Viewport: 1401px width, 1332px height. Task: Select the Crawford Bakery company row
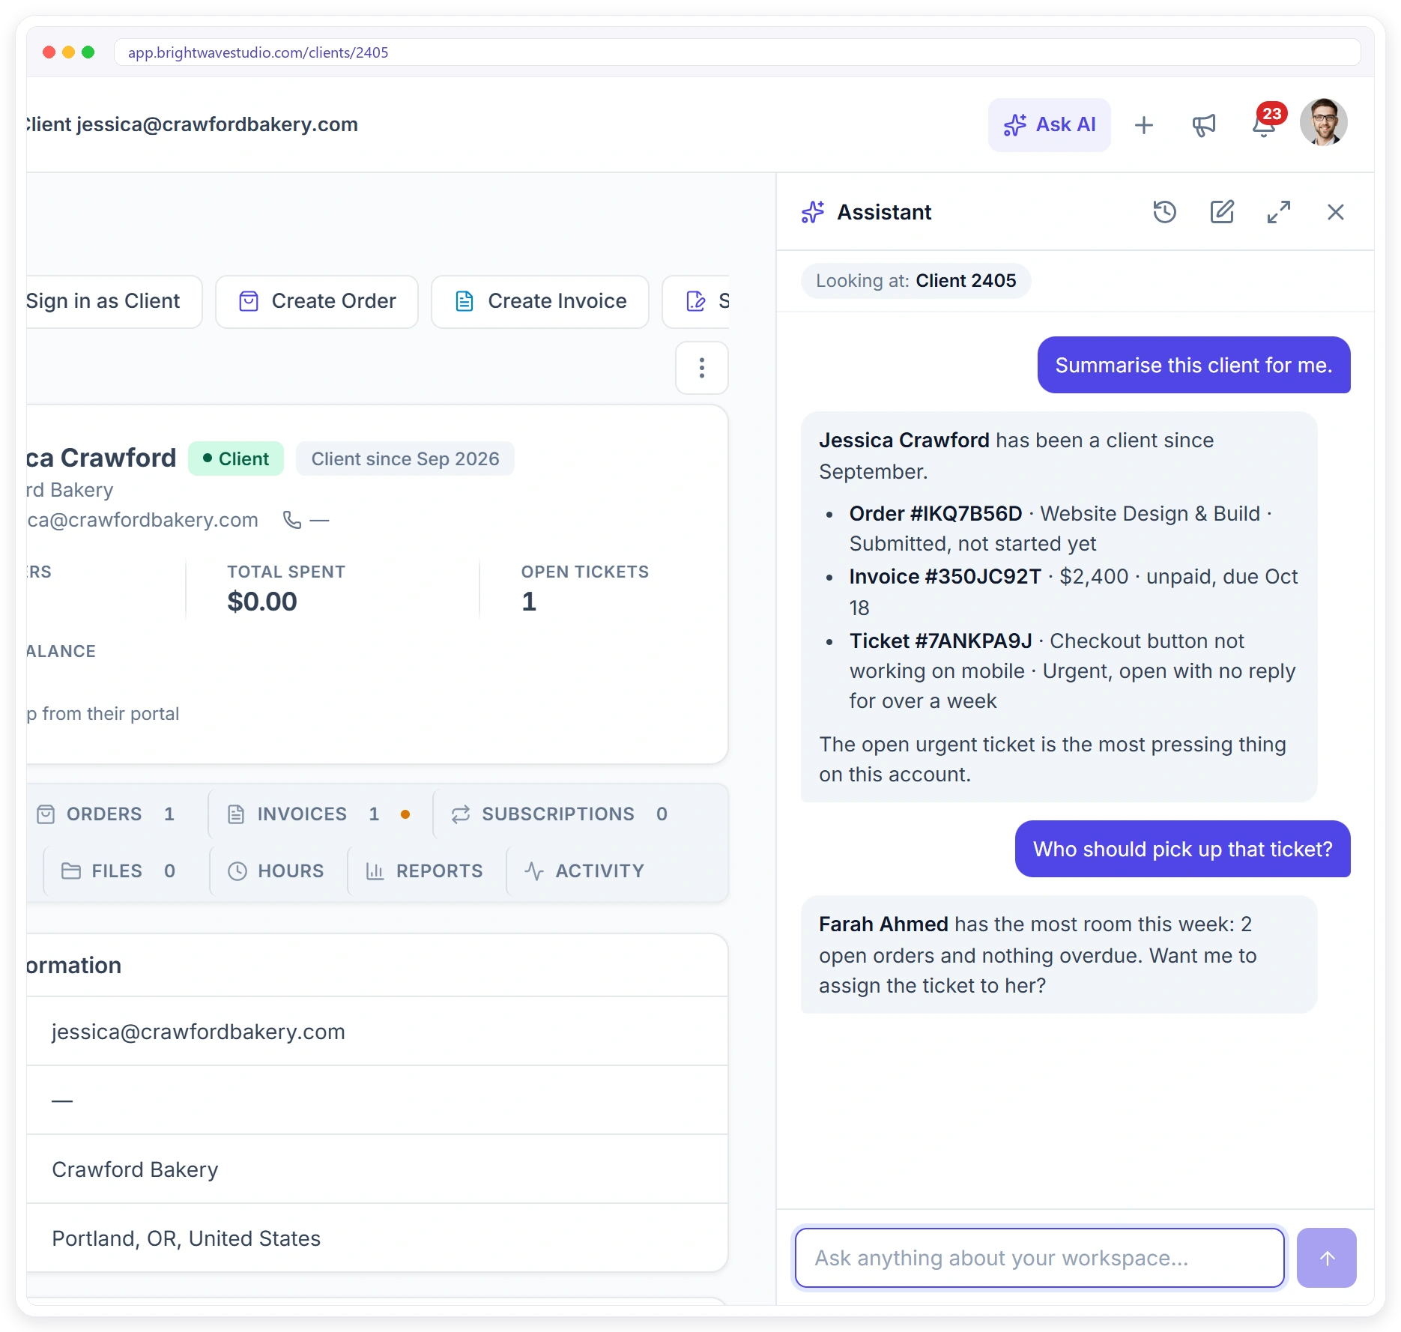[x=378, y=1169]
